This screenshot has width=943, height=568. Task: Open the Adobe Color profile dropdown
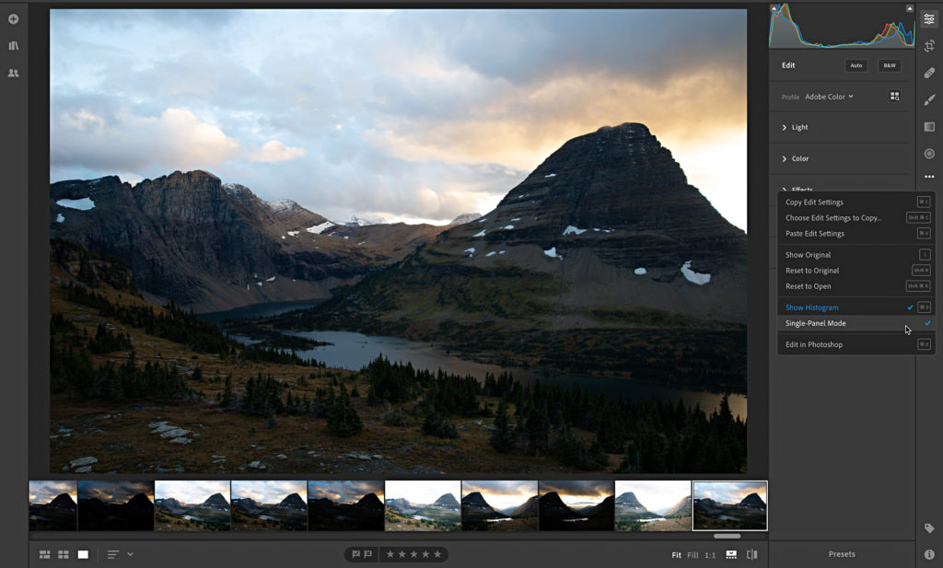click(x=829, y=97)
